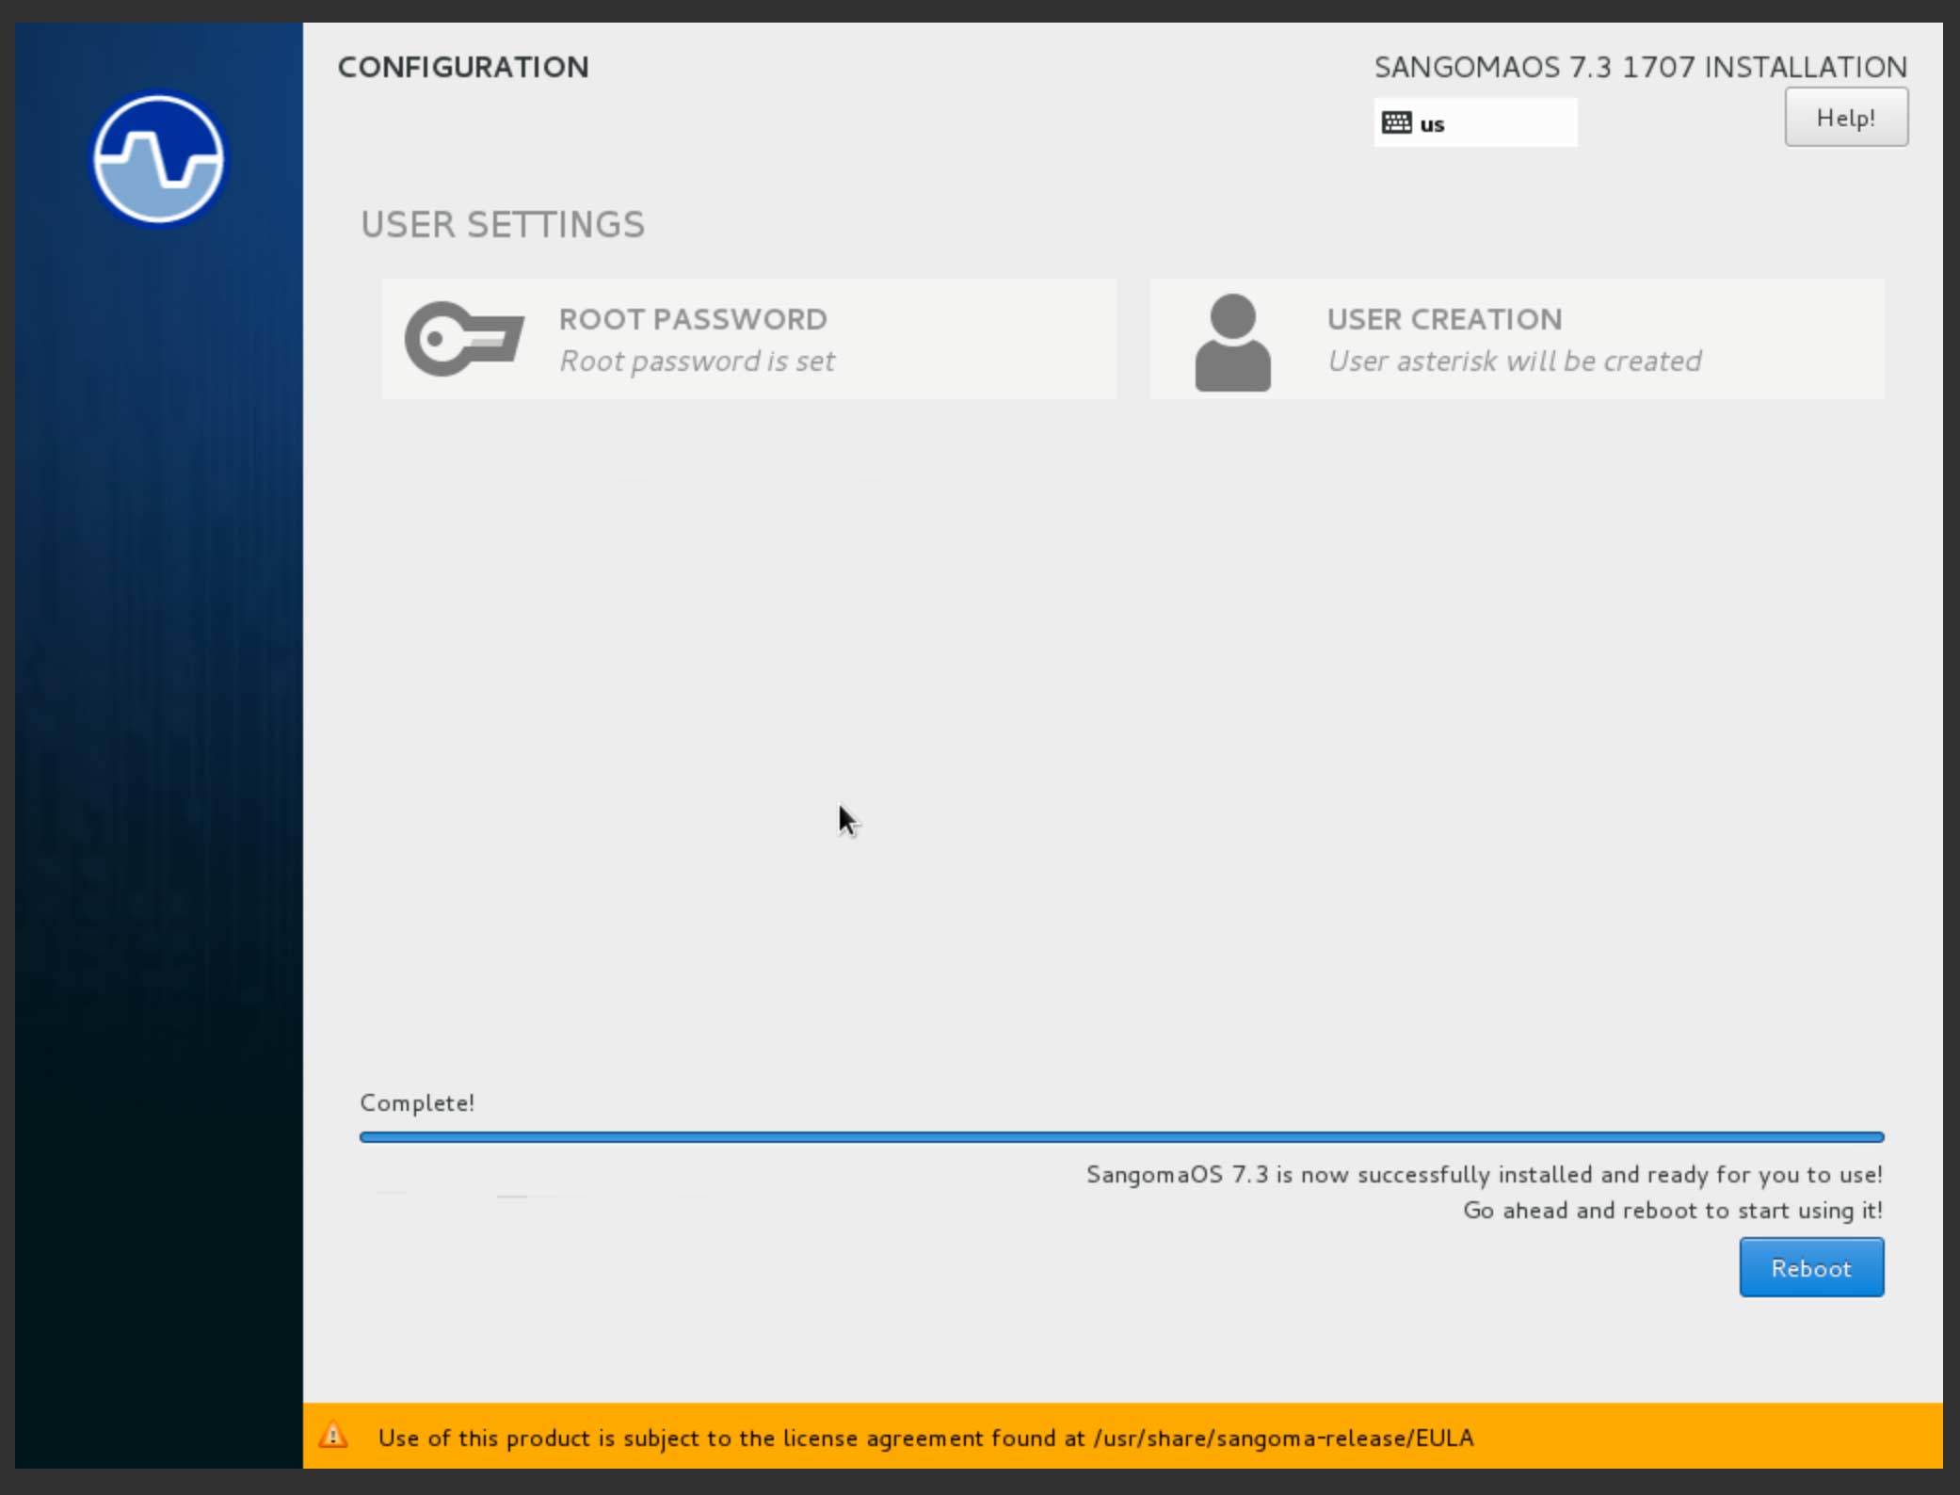Screen dimensions: 1960x1495
Task: Click the keyboard layout icon
Action: tap(1396, 123)
